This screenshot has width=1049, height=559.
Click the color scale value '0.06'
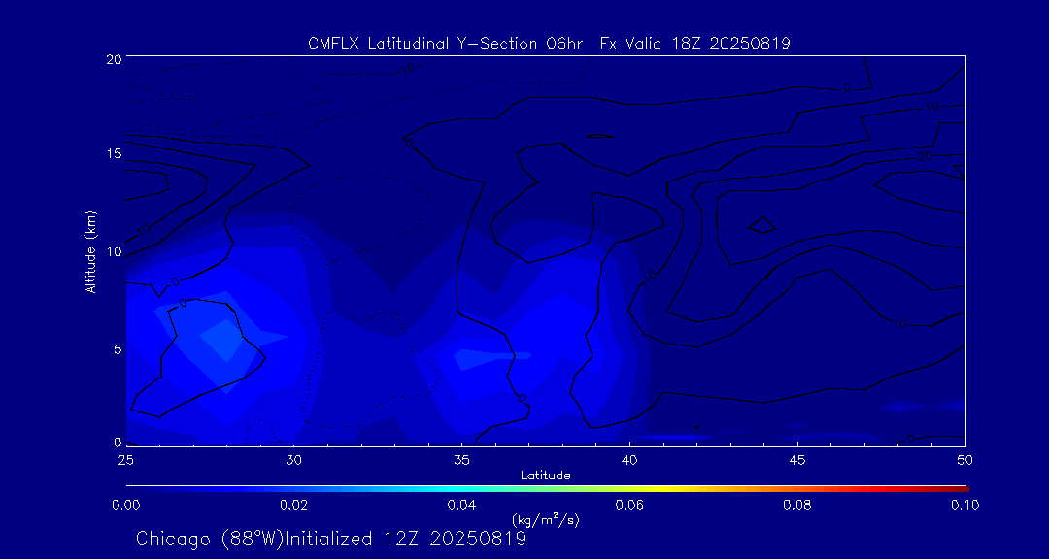click(x=630, y=505)
